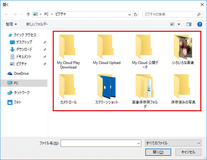Click the 開く(O) button
This screenshot has width=207, height=160.
(x=158, y=152)
